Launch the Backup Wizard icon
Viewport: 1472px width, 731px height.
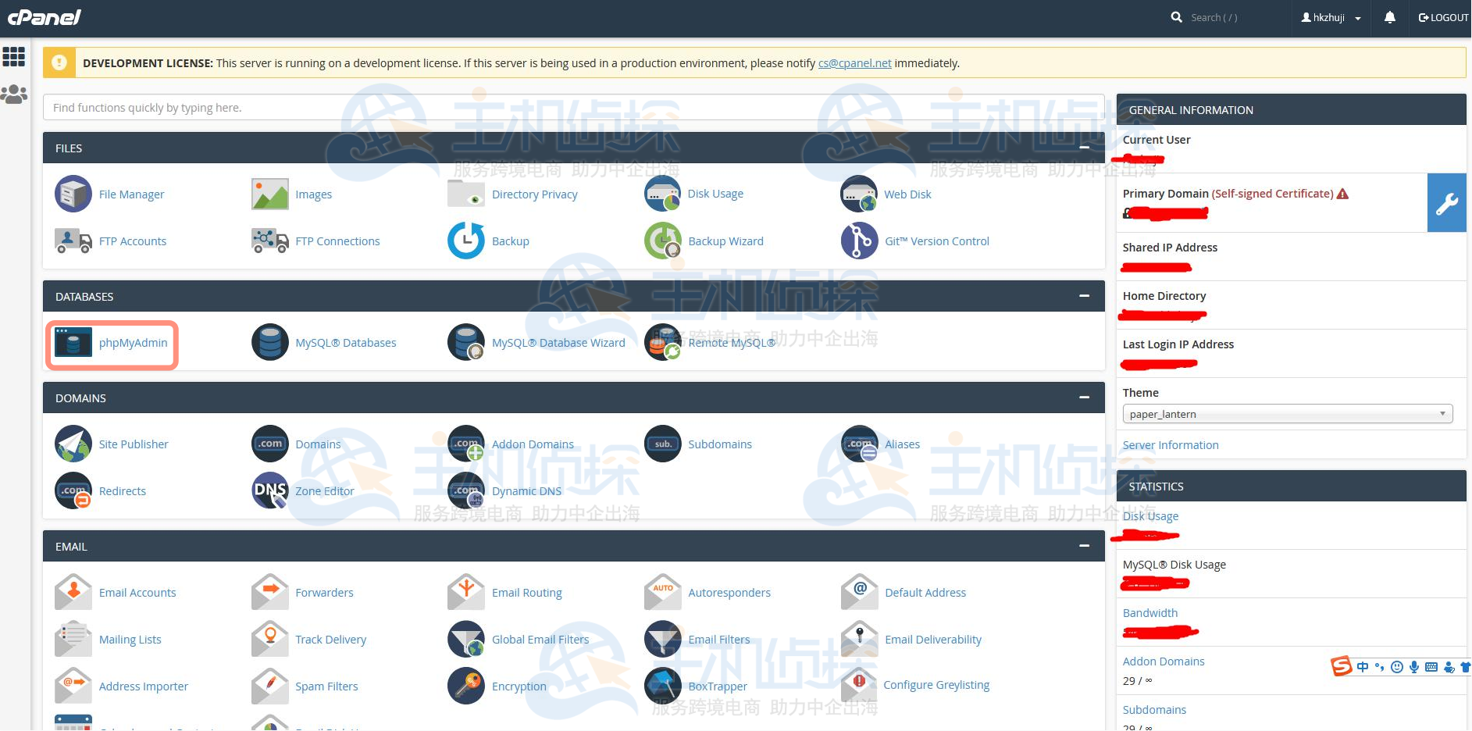point(663,241)
